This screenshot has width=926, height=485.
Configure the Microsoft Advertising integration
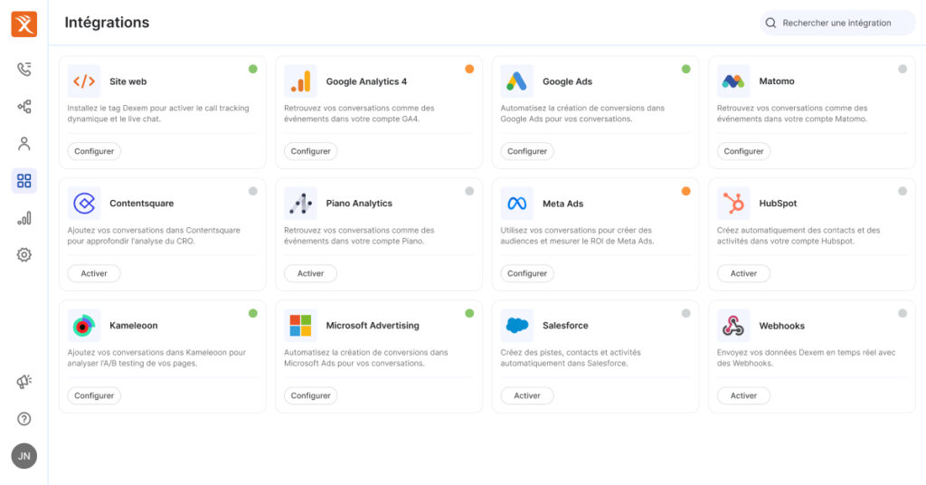[311, 395]
